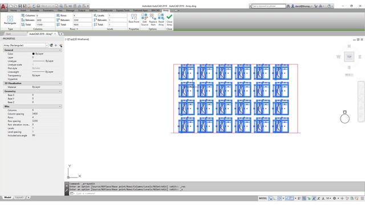This screenshot has width=365, height=205.
Task: Click the search keyword box in title bar
Action: coord(269,6)
